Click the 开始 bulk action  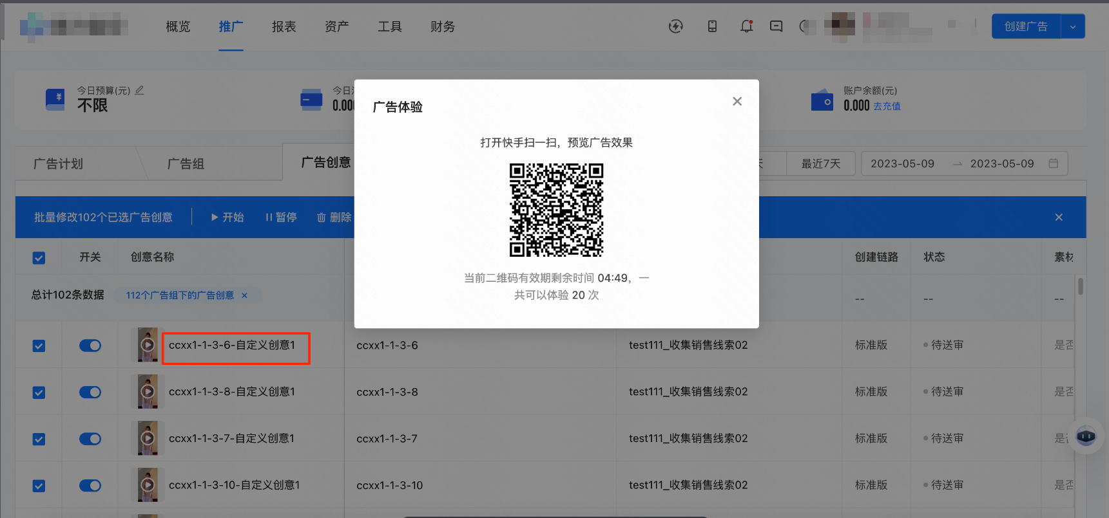[227, 217]
